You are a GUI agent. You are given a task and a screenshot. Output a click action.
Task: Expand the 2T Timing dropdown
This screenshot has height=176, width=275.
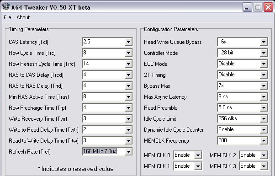[x=264, y=75]
